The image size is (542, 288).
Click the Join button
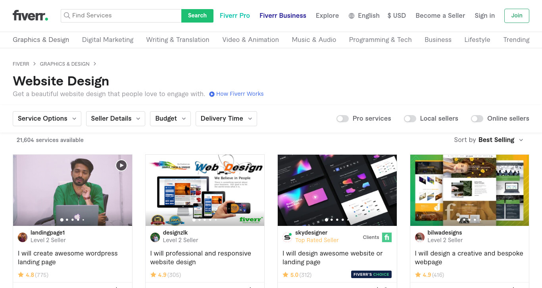[x=517, y=16]
